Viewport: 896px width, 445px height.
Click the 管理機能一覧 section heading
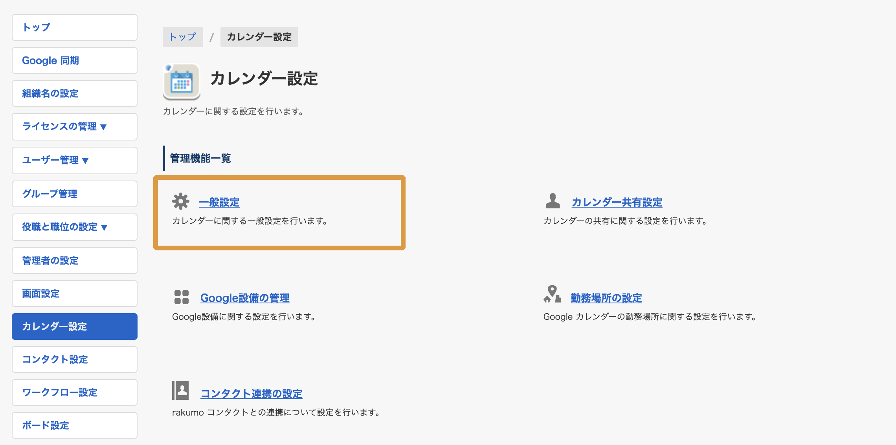pos(200,159)
